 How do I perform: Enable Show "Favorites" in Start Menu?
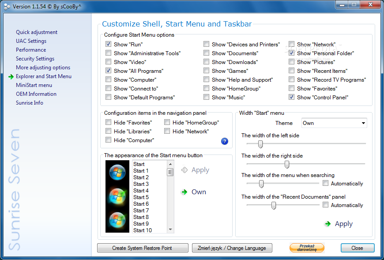coord(291,88)
